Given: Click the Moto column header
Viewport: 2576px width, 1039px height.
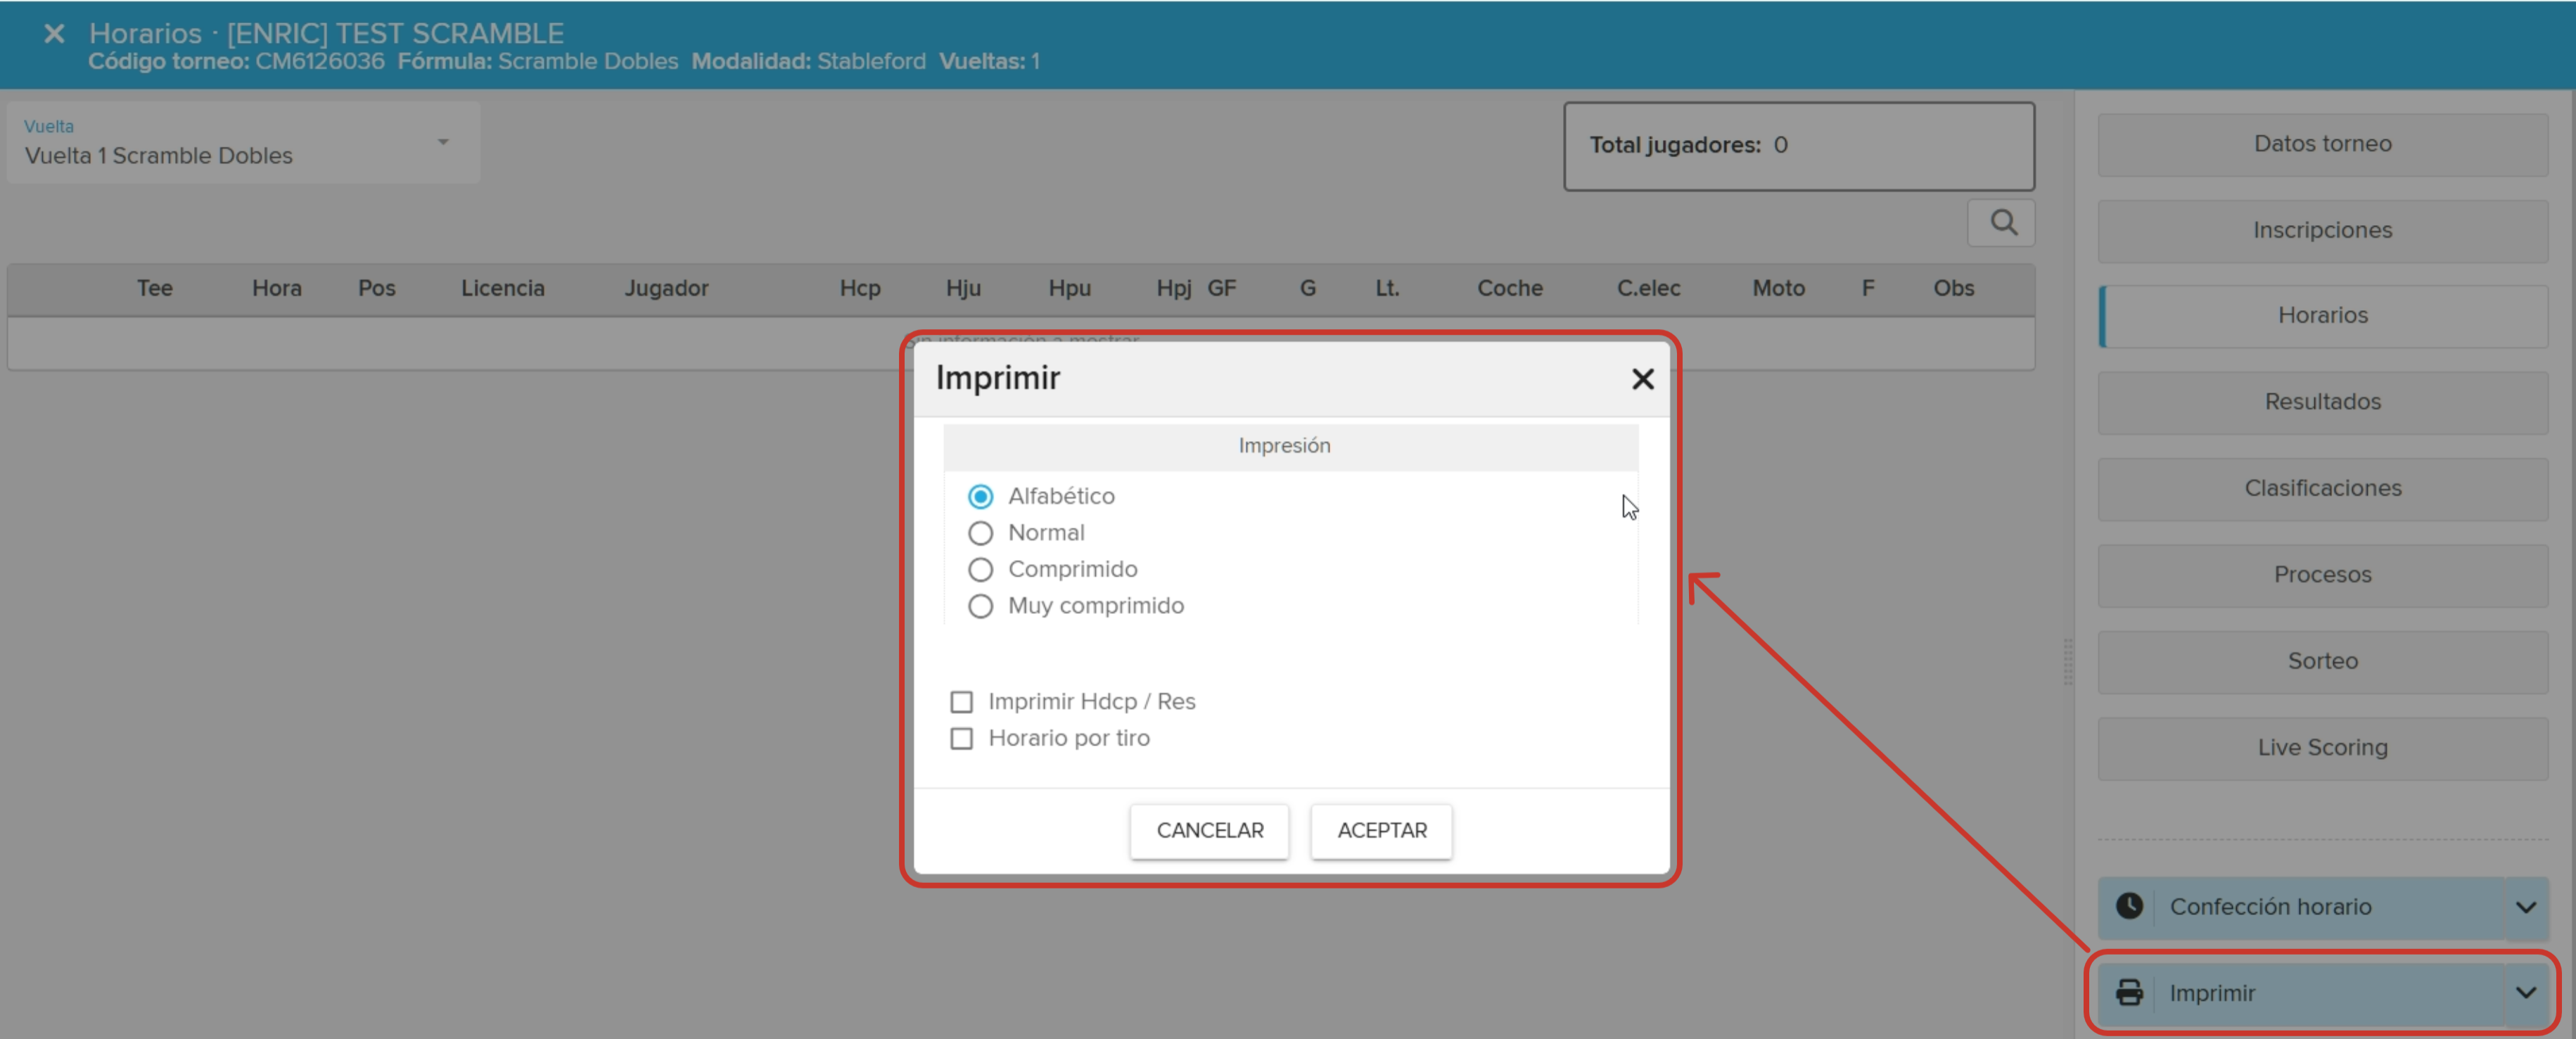Looking at the screenshot, I should 1779,289.
